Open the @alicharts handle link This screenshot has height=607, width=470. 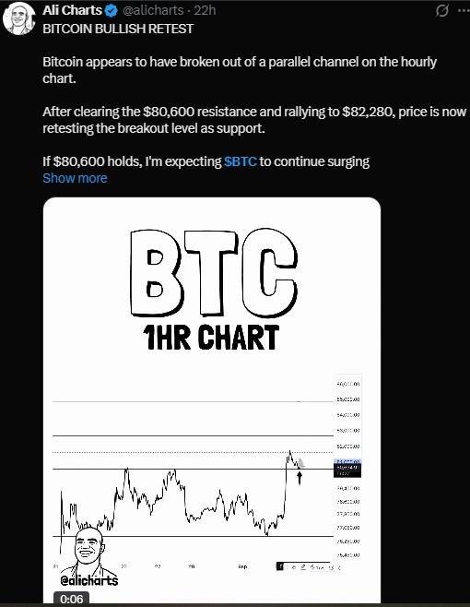click(153, 10)
